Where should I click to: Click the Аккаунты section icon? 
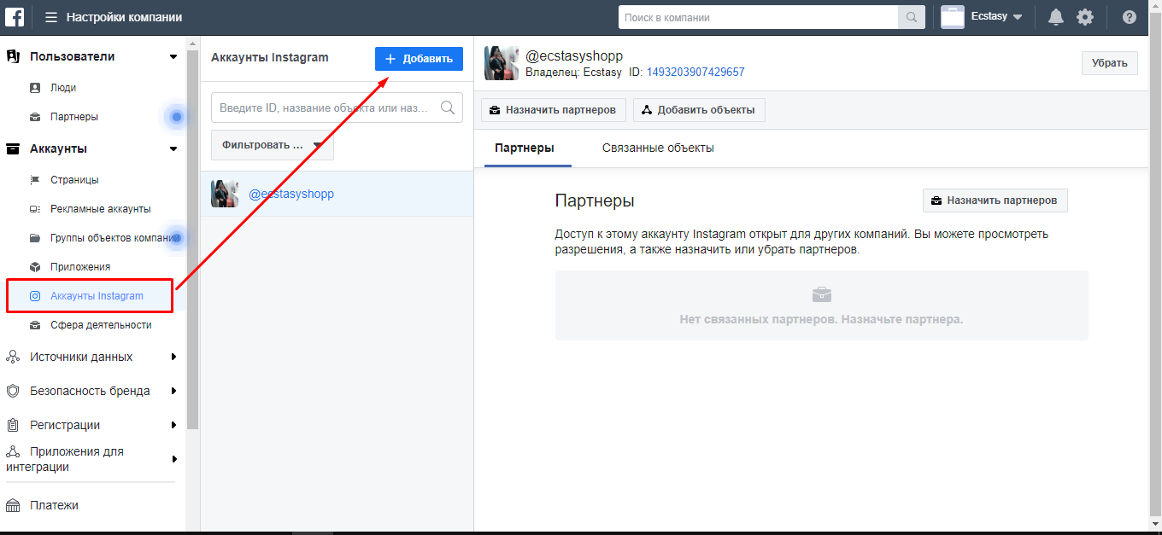(x=13, y=148)
